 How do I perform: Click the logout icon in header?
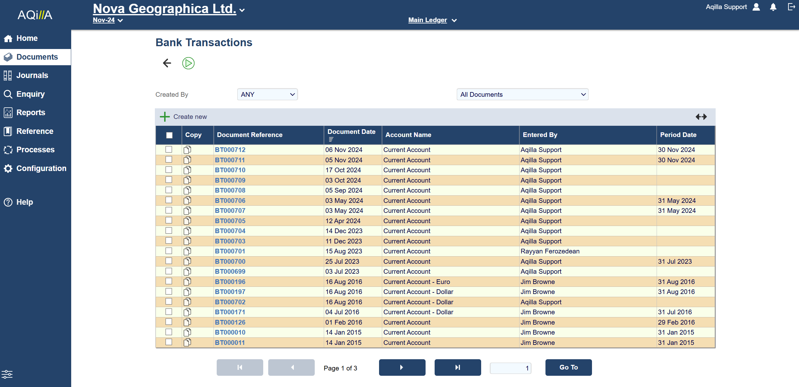[x=791, y=7]
